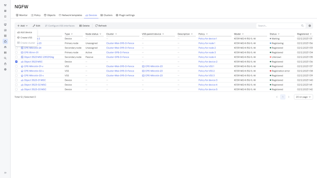The height and width of the screenshot is (178, 317).
Task: Check the CPE-Btmn-01 row checkbox
Action: [17, 53]
